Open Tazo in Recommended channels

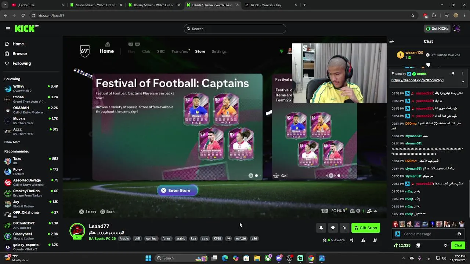(31, 161)
